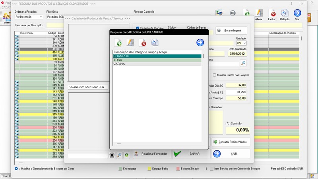Exit category dialog via blue arrow icon
This screenshot has width=318, height=179.
200,43
